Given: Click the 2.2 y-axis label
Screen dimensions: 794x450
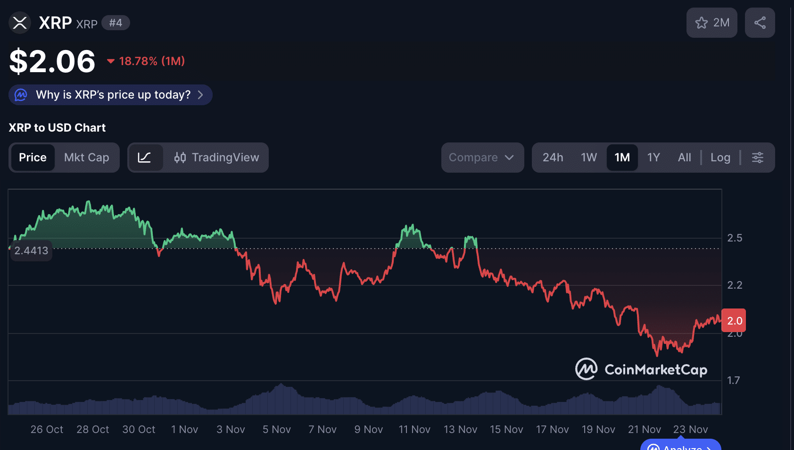Looking at the screenshot, I should pyautogui.click(x=735, y=285).
